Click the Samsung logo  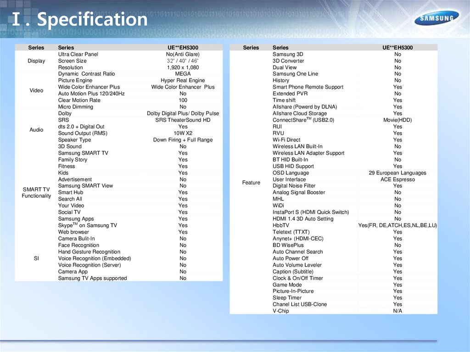click(436, 18)
